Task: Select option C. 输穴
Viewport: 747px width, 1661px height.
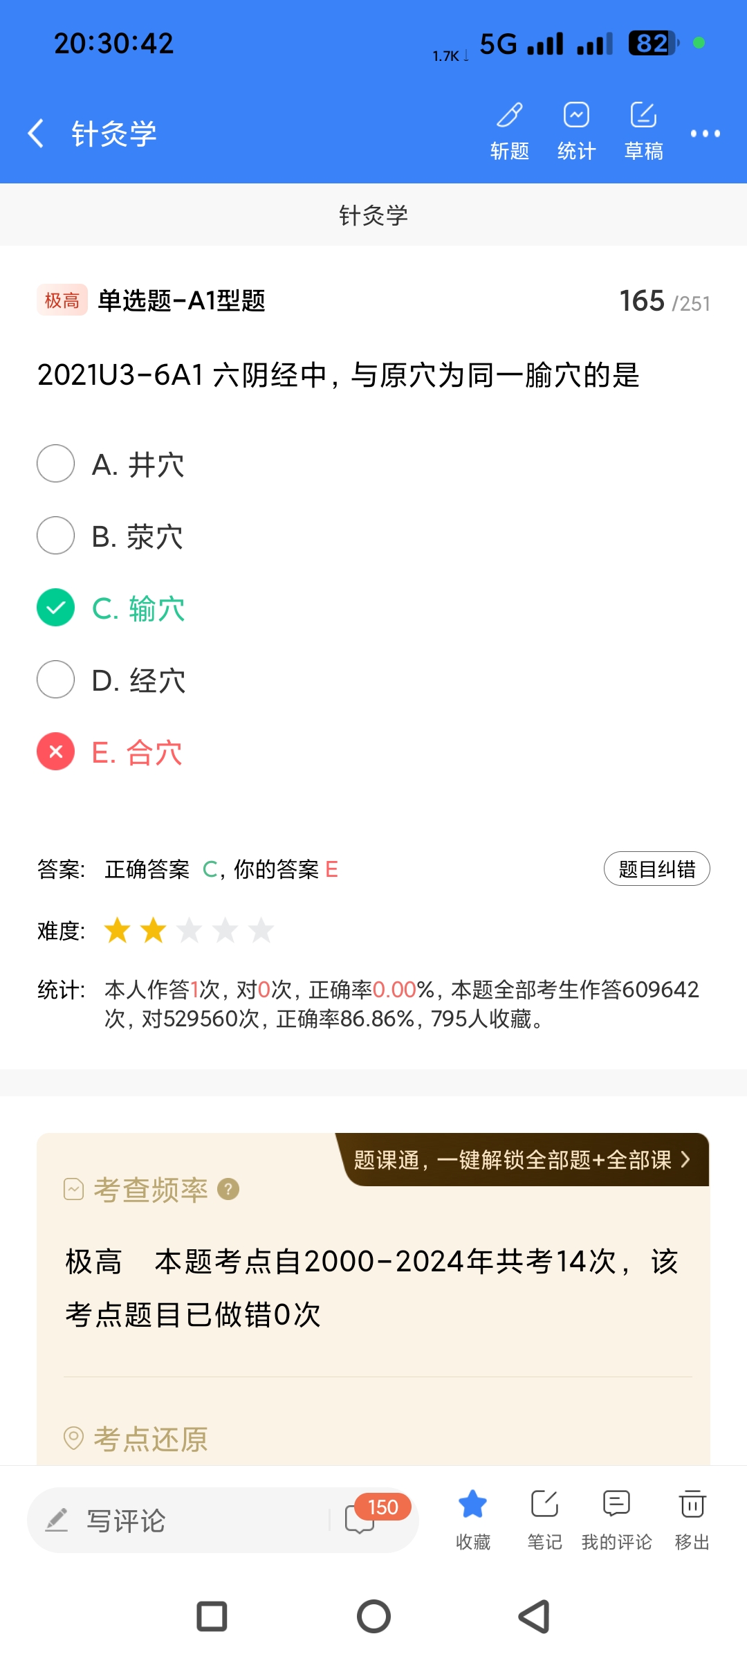Action: [x=56, y=608]
